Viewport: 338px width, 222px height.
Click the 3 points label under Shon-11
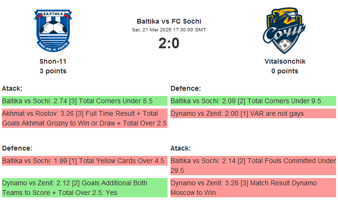53,71
